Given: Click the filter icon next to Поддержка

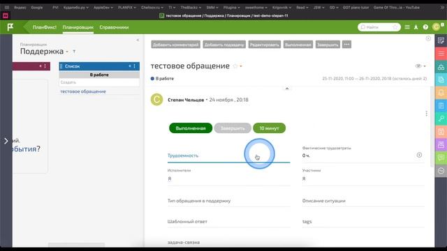Looking at the screenshot, I should tap(74, 52).
